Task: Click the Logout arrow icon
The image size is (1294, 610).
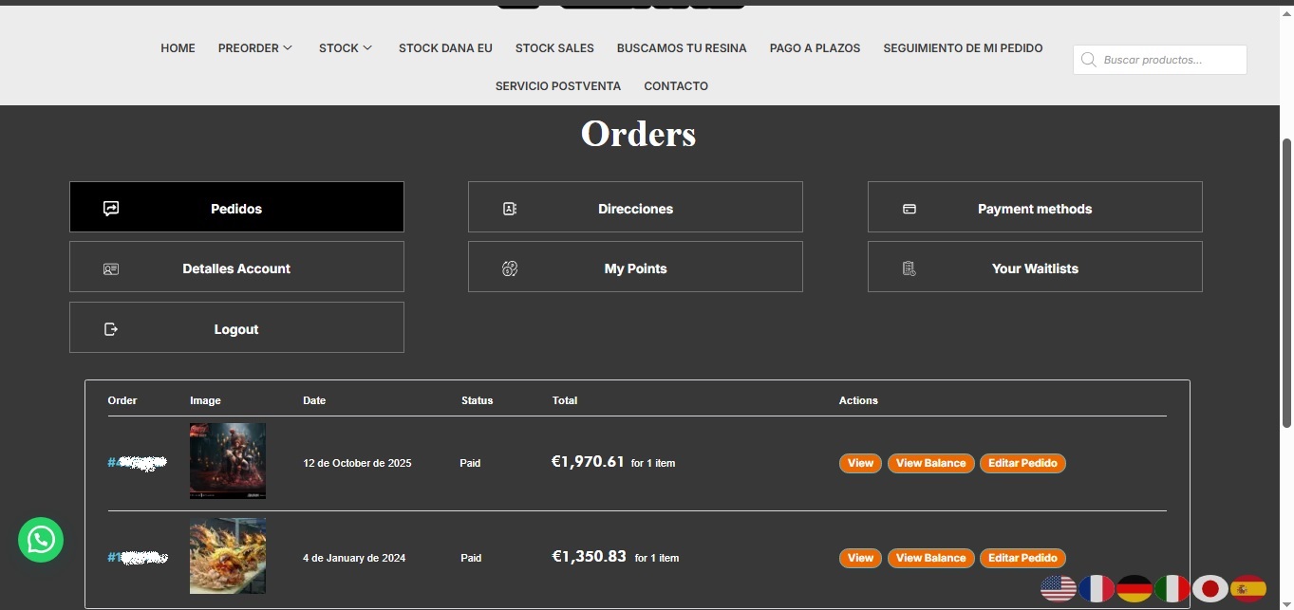Action: (111, 329)
